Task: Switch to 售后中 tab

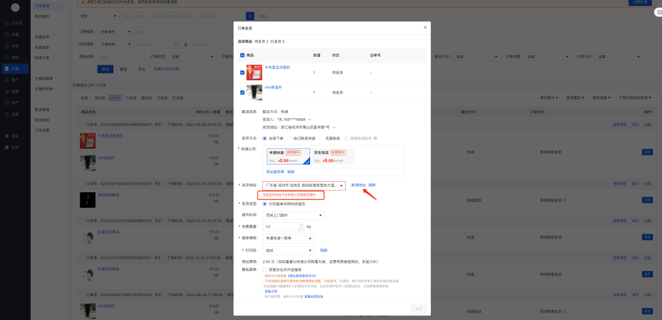Action: pos(146,98)
